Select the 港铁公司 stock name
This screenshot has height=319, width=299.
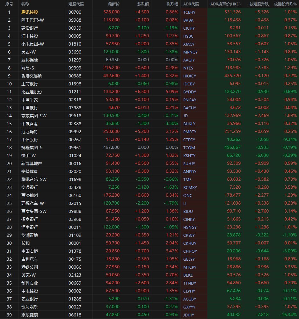pos(30,267)
